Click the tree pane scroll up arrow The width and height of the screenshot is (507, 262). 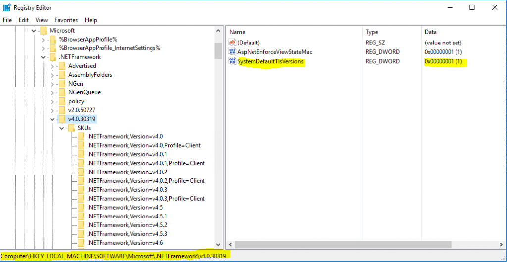(x=218, y=31)
